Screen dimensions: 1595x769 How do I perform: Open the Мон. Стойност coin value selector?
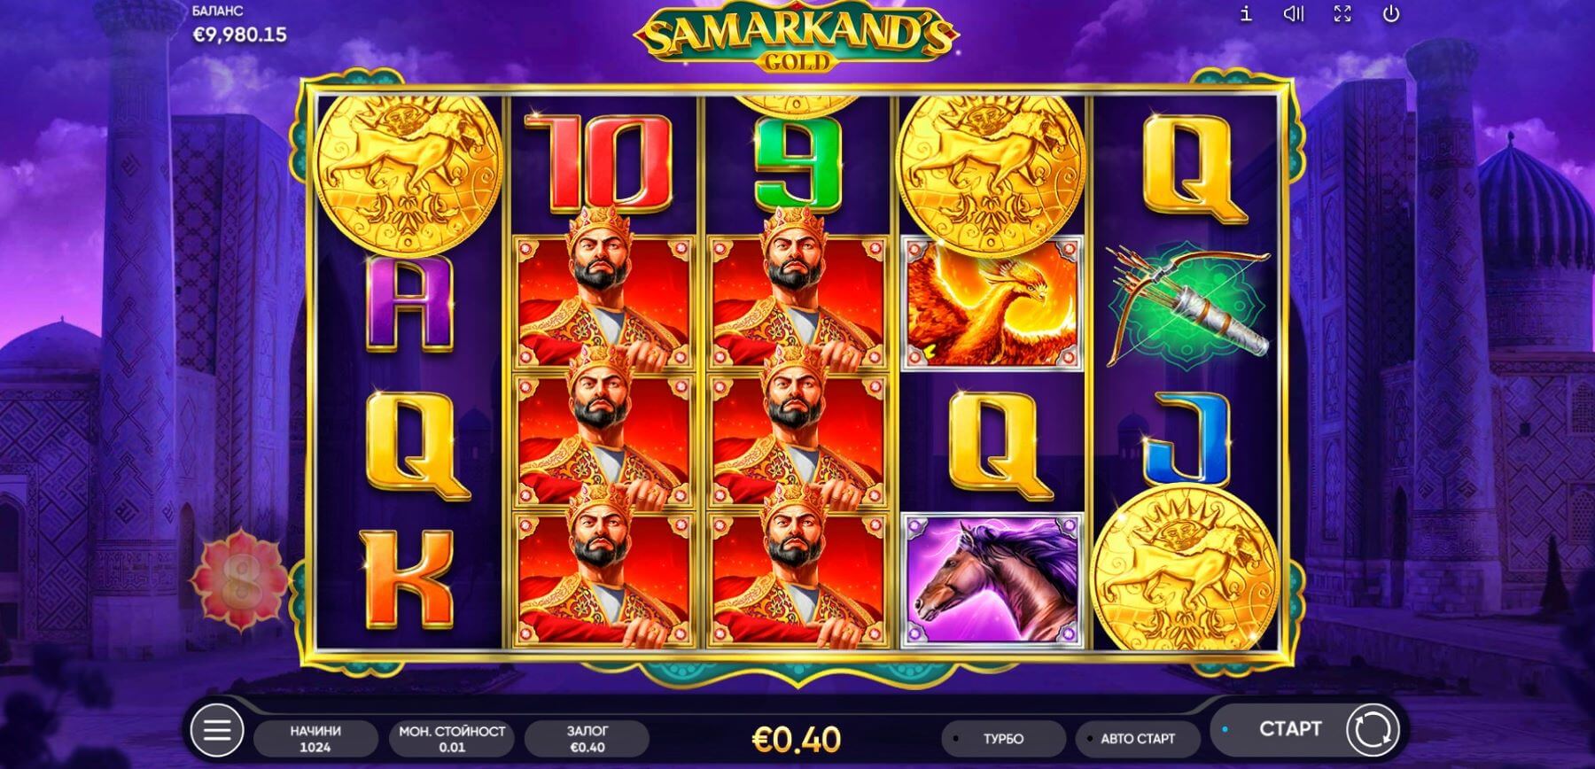(x=452, y=738)
